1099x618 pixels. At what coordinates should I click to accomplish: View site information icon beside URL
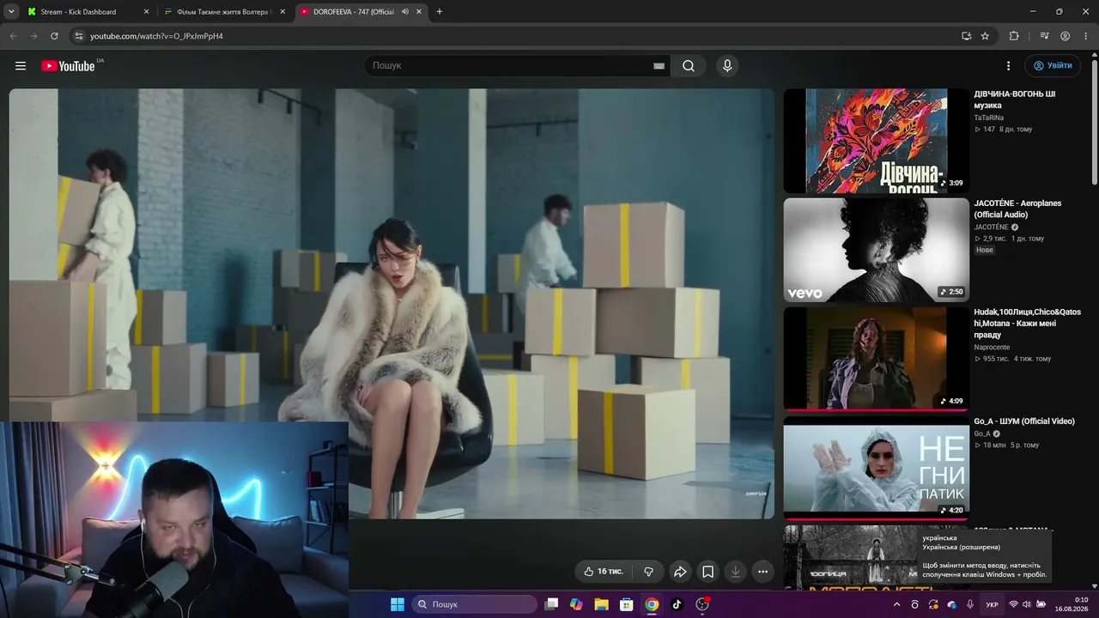[x=78, y=36]
